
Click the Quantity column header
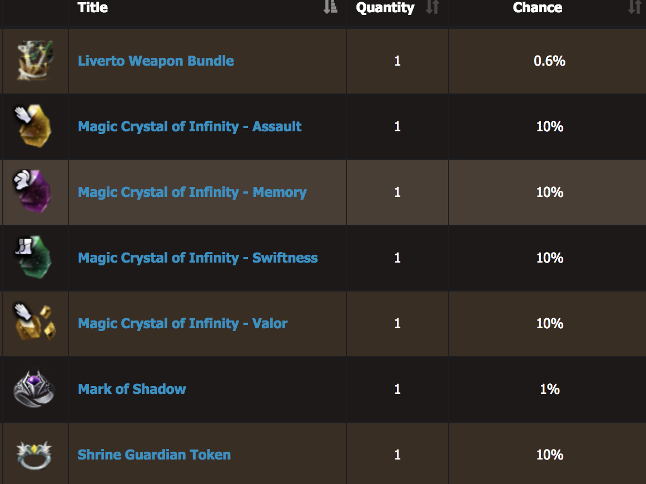385,8
